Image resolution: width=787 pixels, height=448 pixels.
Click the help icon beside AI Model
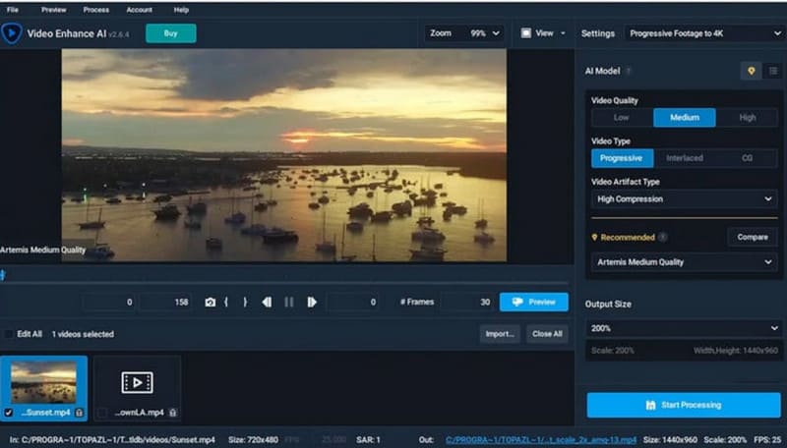pos(629,71)
